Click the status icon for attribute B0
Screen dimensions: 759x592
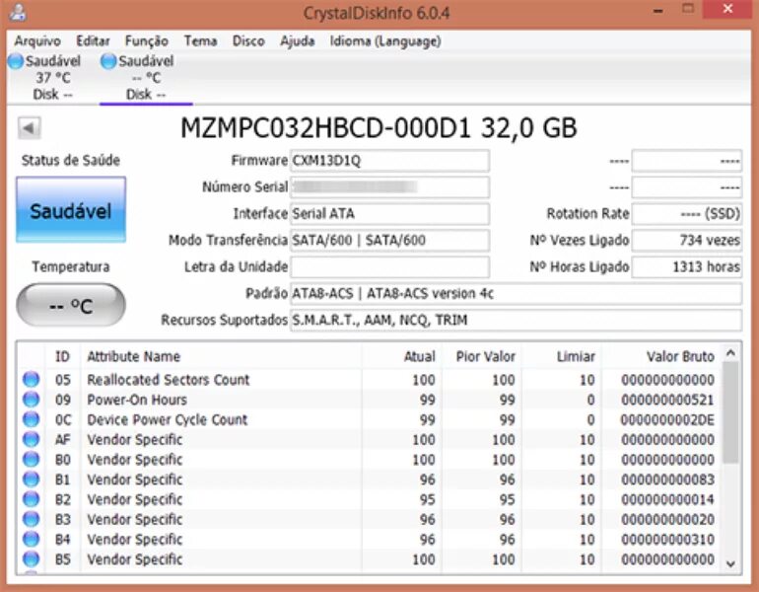tap(31, 459)
